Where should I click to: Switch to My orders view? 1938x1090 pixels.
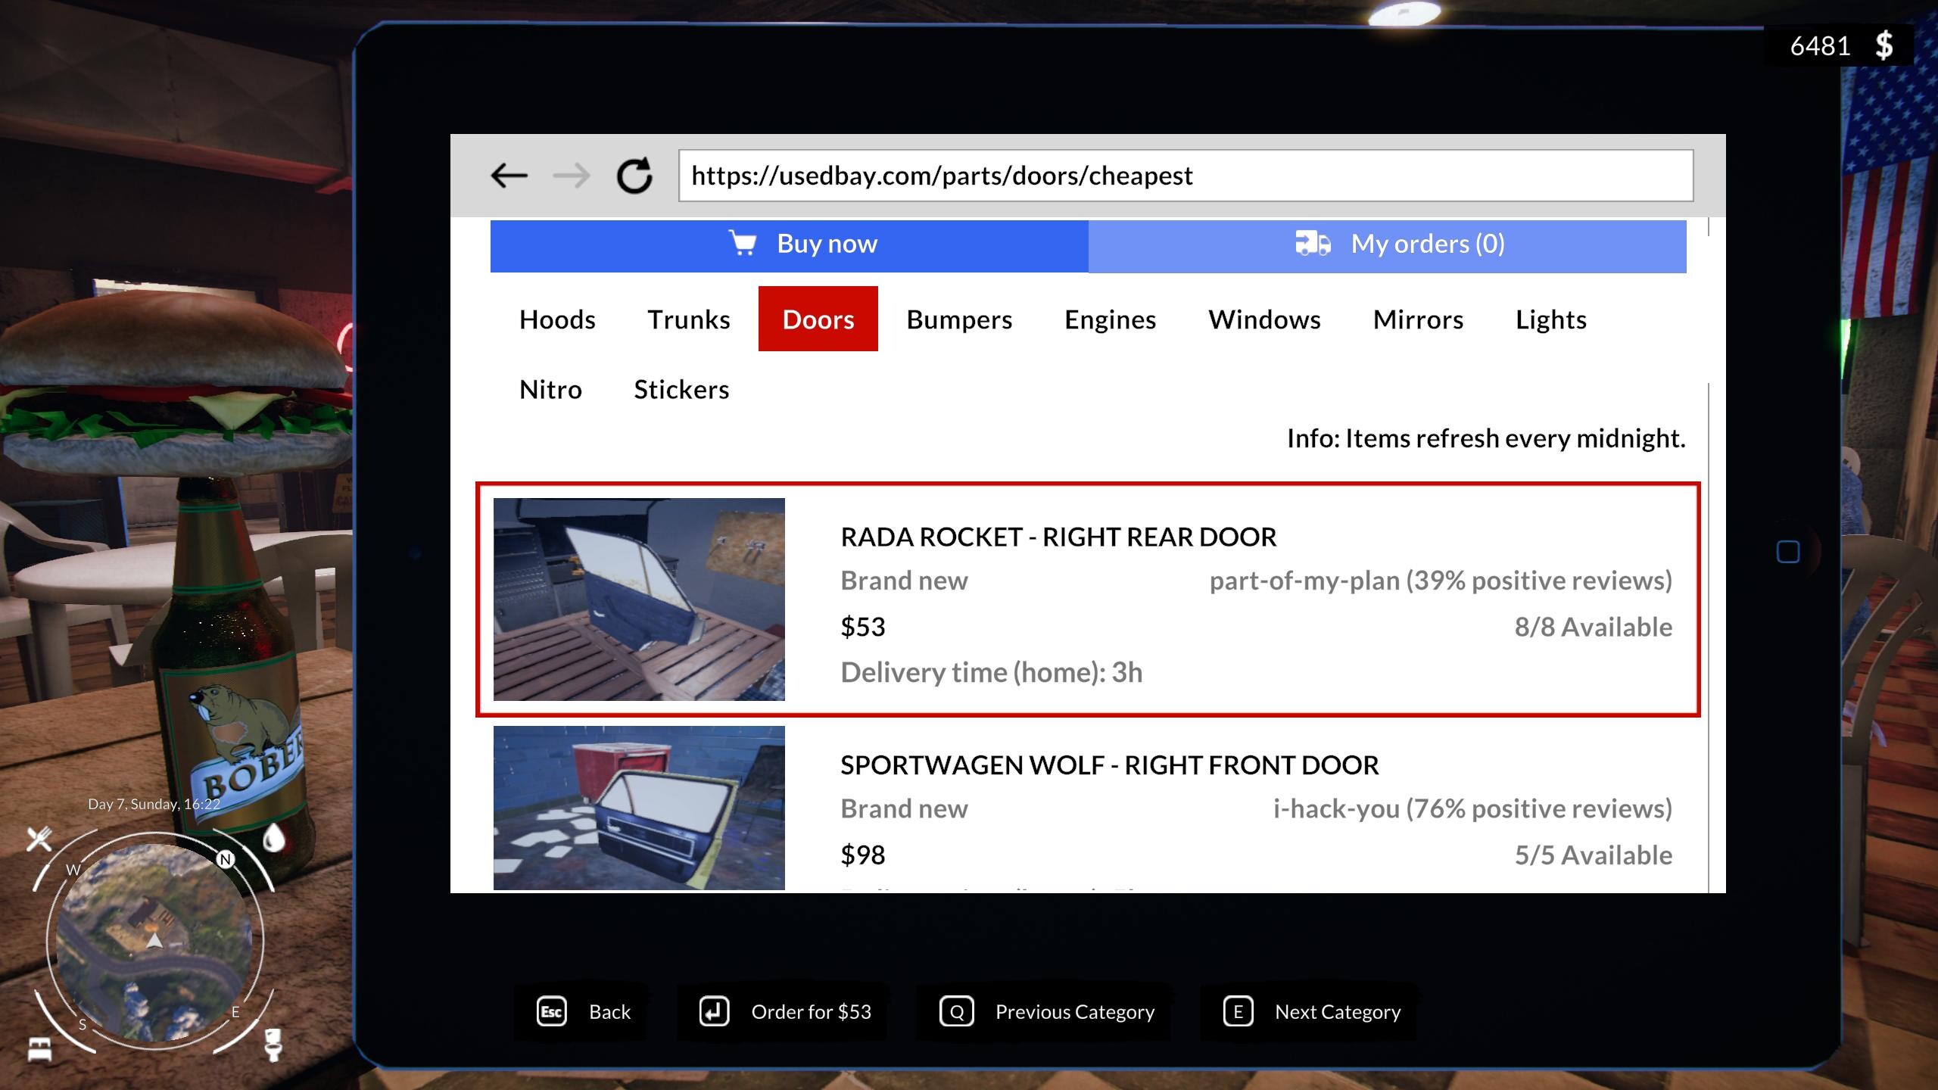(x=1426, y=244)
